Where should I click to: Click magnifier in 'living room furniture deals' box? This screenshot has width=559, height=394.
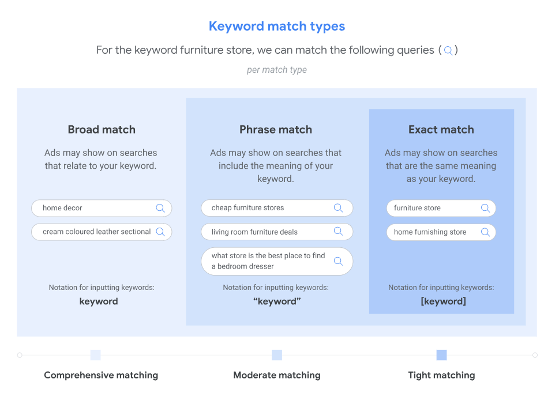(x=339, y=232)
